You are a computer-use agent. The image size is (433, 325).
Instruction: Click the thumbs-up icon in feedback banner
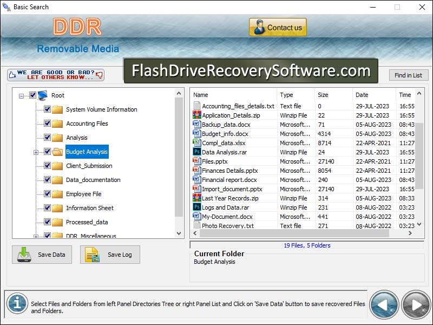click(x=12, y=75)
